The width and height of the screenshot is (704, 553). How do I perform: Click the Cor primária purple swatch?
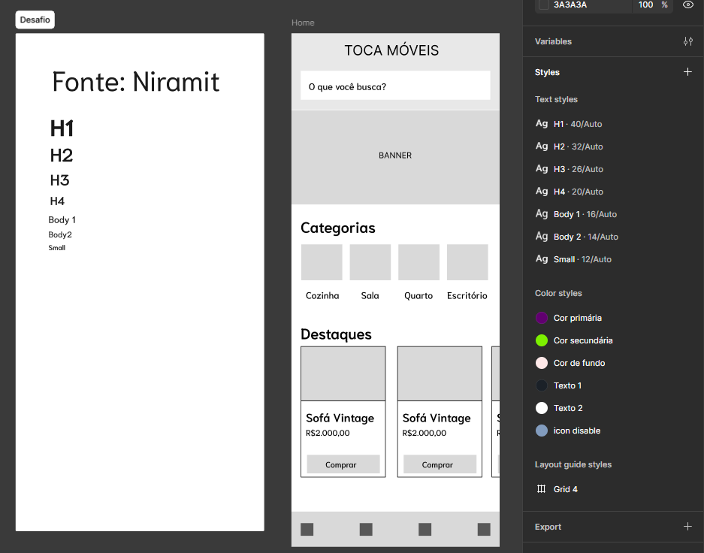click(x=542, y=318)
